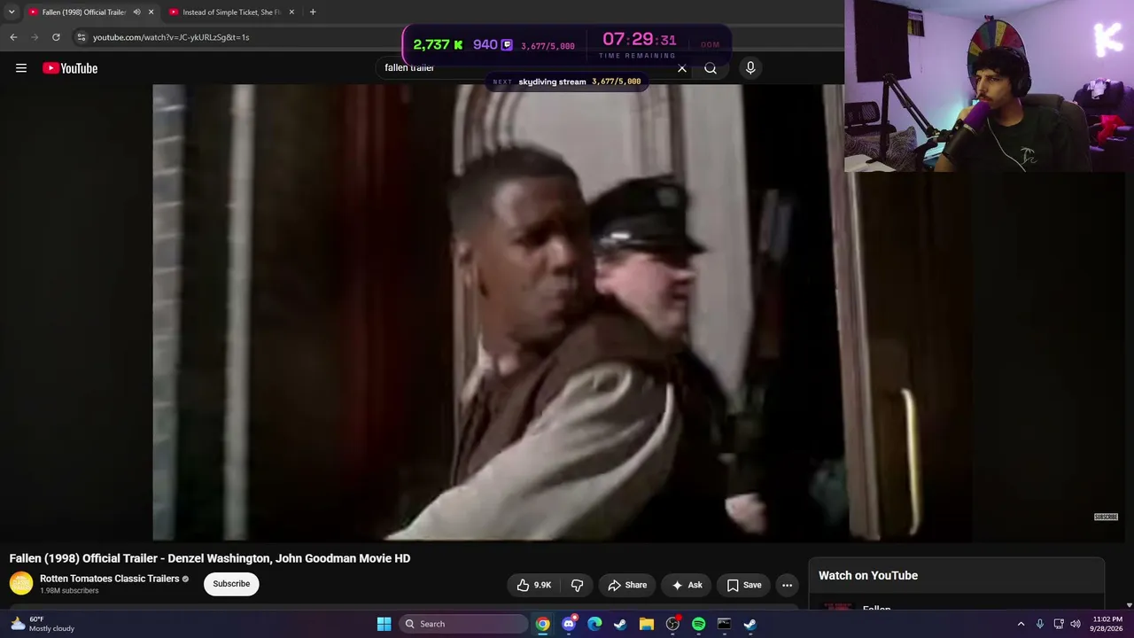Go back using the browser back arrow
The image size is (1134, 638).
tap(13, 37)
